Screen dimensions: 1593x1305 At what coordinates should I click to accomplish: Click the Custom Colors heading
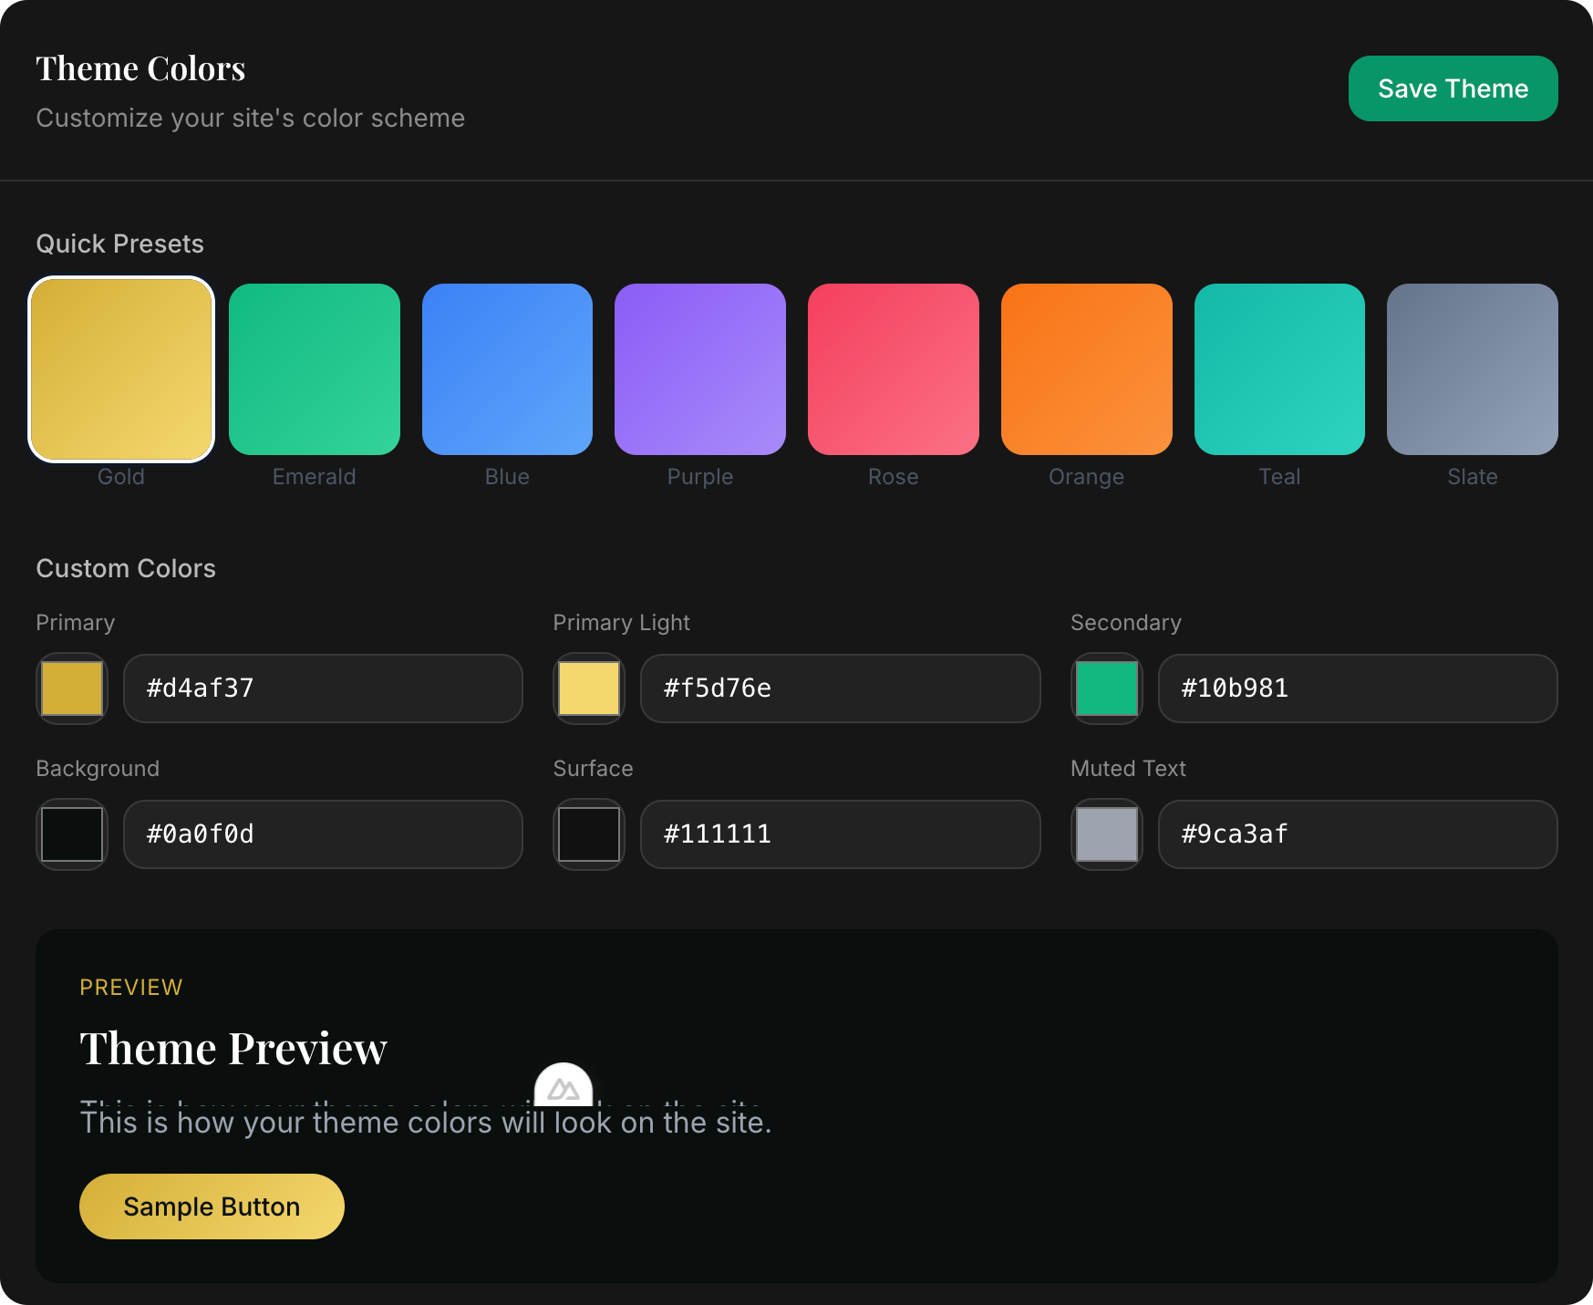pos(126,568)
